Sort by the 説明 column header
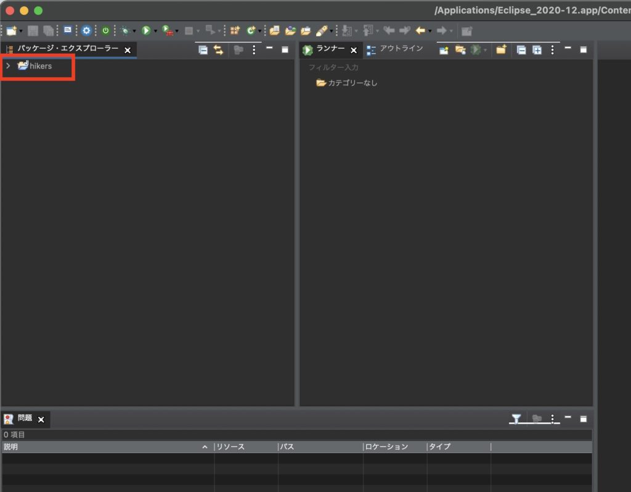631x492 pixels. pos(107,446)
